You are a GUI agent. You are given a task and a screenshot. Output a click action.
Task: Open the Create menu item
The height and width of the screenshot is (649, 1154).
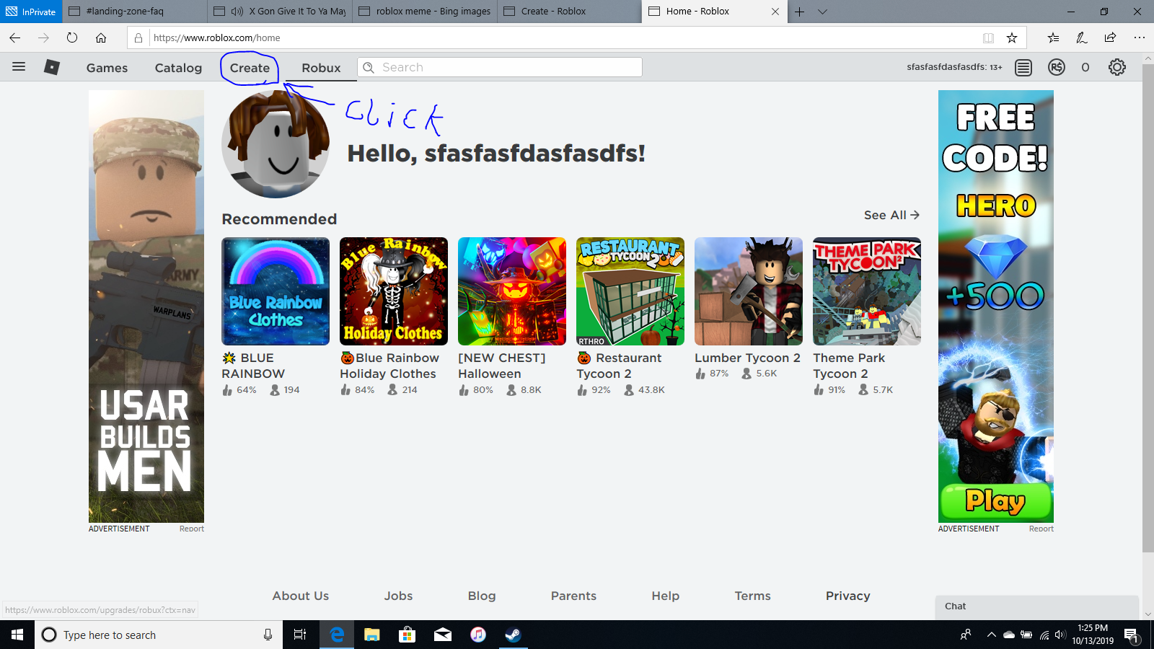tap(250, 68)
